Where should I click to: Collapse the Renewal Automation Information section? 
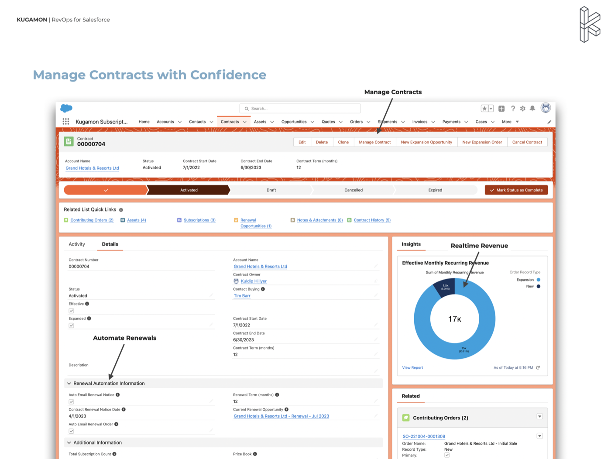(69, 383)
